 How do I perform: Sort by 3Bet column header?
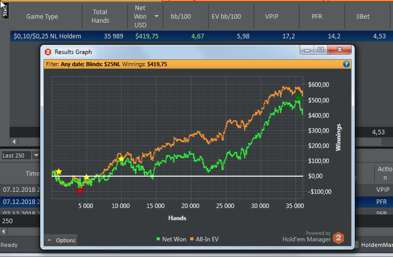click(363, 16)
